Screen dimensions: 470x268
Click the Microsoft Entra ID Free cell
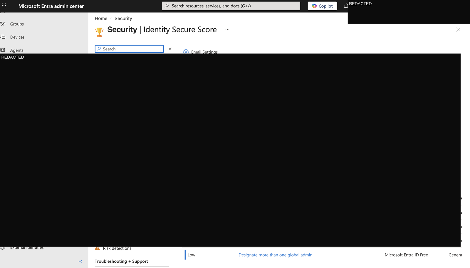[406, 255]
